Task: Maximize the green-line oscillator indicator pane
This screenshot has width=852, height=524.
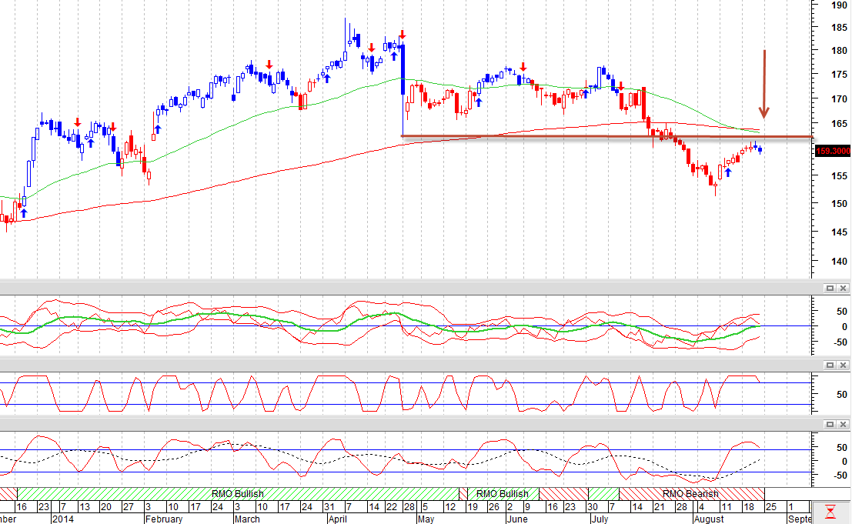Action: [x=830, y=289]
